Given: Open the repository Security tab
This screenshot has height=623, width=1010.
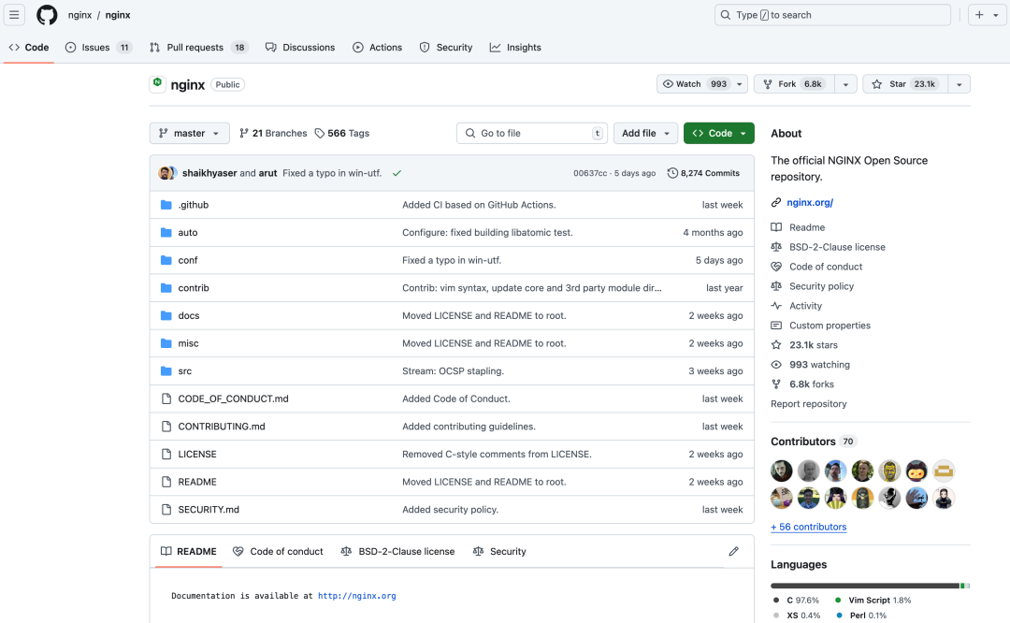Looking at the screenshot, I should click(446, 48).
